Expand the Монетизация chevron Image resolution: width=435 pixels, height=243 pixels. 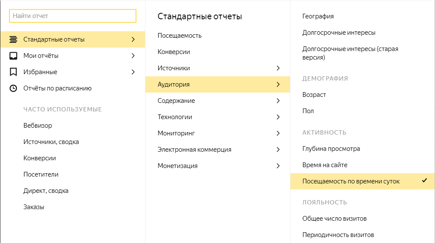coord(278,166)
